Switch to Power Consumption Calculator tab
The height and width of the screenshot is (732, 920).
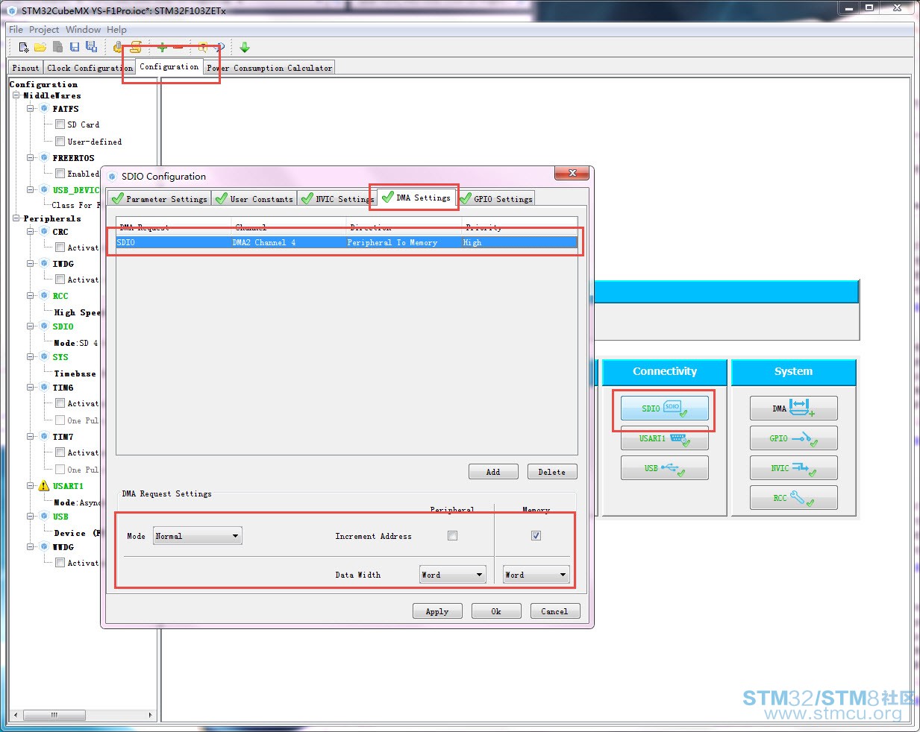click(269, 68)
